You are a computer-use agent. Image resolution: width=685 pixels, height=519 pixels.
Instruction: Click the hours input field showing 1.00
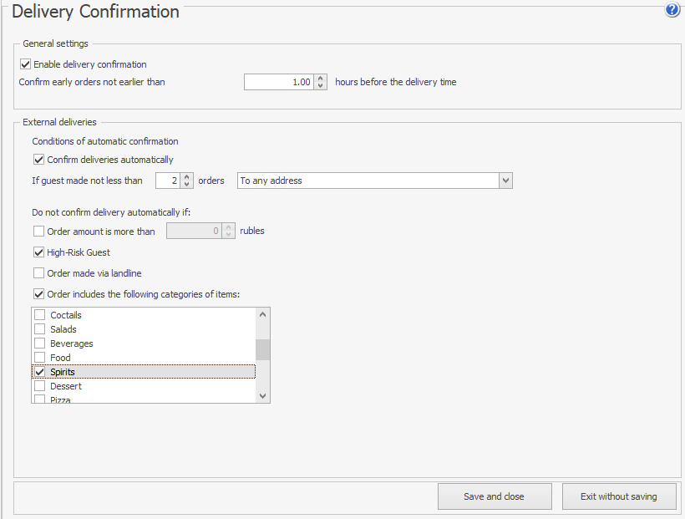tap(279, 82)
